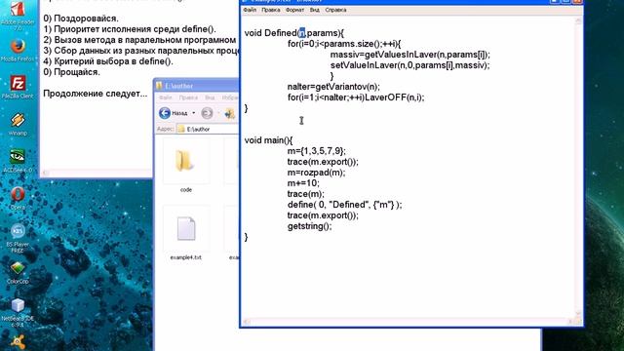Image resolution: width=624 pixels, height=351 pixels.
Task: Click left arrow of background Notepad's scrollbar
Action: [46, 173]
